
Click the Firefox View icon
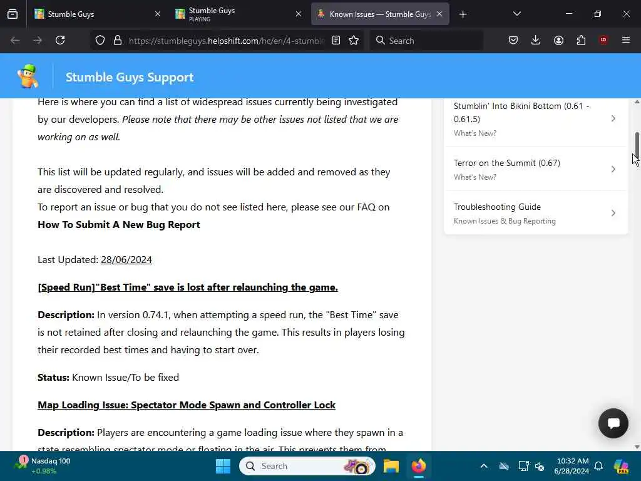[13, 14]
